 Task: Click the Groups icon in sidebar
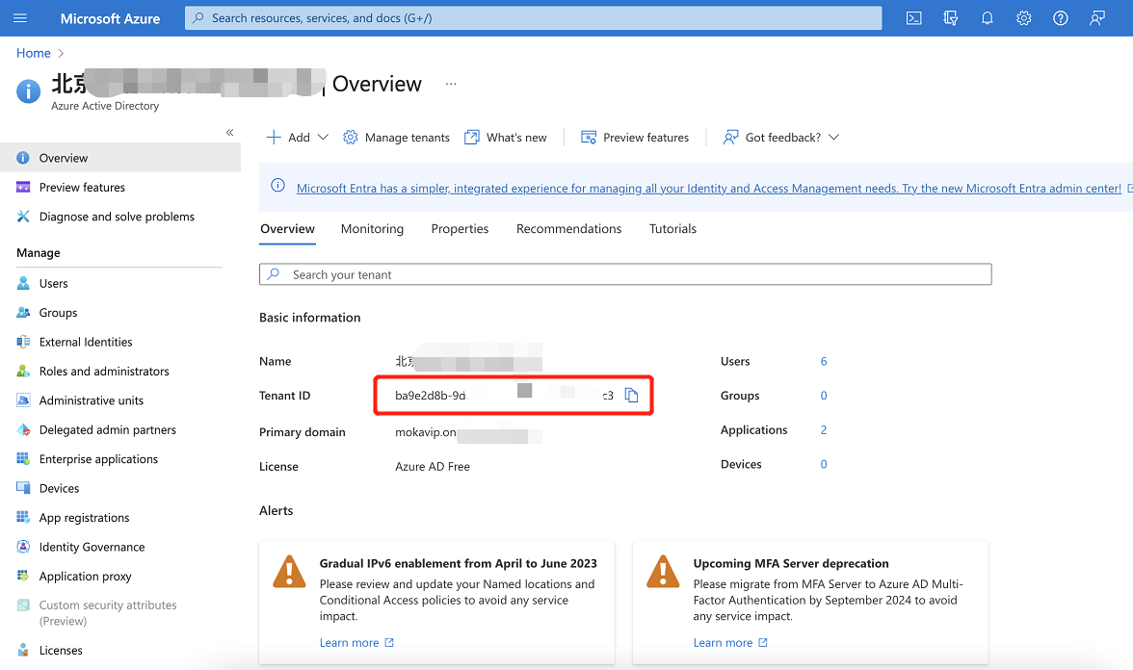tap(23, 313)
